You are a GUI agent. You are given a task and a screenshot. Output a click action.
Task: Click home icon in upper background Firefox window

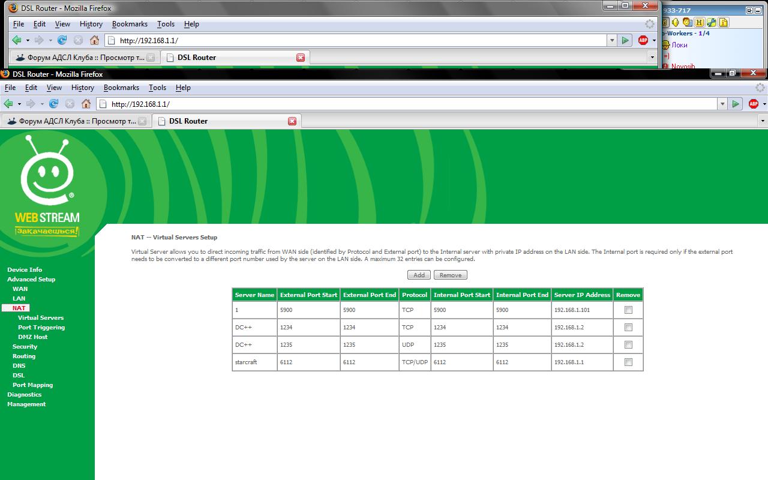click(x=95, y=40)
